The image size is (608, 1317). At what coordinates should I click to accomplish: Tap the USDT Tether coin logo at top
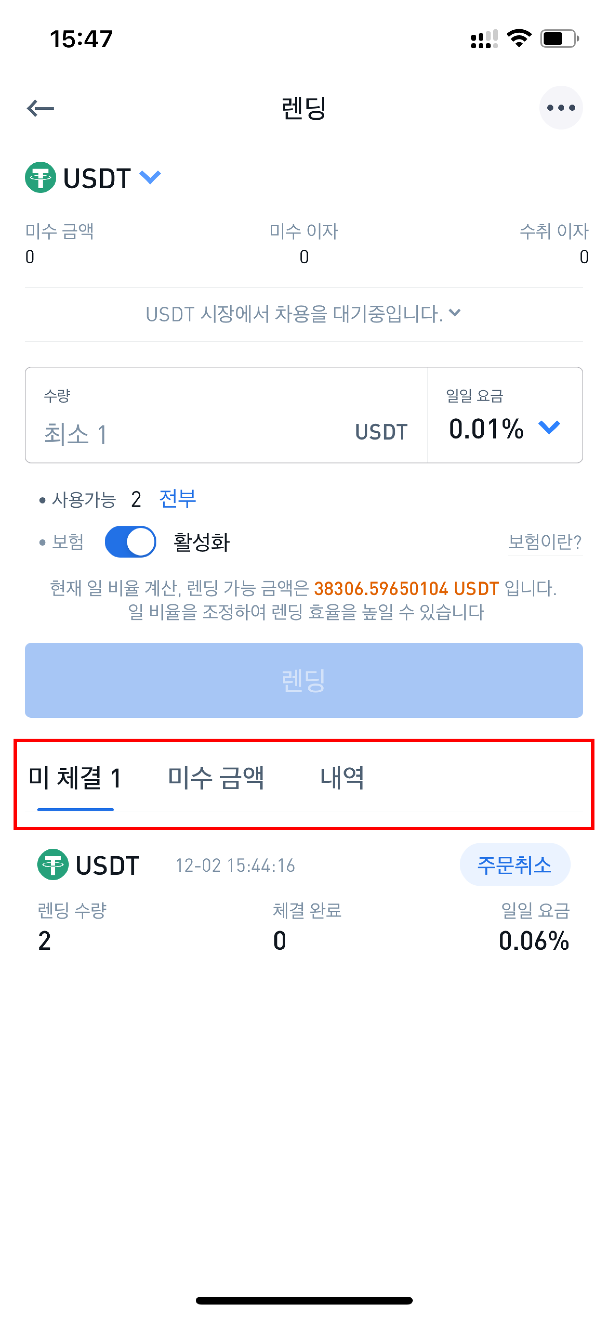pyautogui.click(x=40, y=177)
